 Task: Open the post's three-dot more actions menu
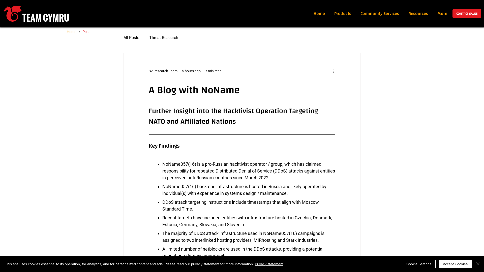point(333,71)
